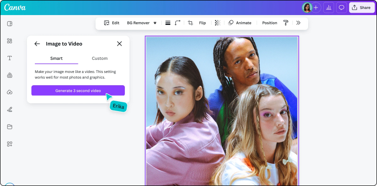Click Flip in the toolbar
The height and width of the screenshot is (186, 377).
point(203,23)
